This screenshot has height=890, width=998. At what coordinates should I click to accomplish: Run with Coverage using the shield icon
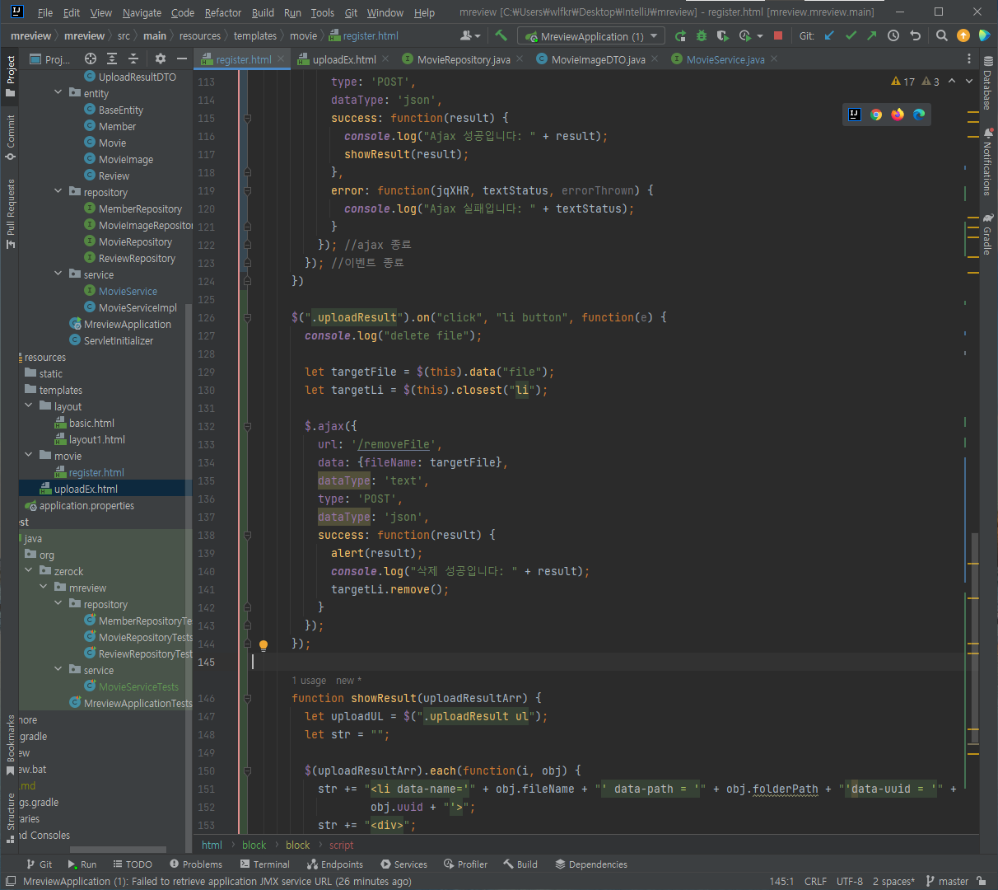coord(723,36)
